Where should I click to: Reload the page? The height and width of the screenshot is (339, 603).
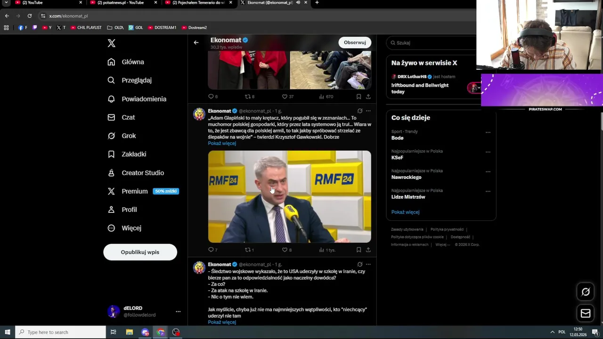pyautogui.click(x=29, y=16)
